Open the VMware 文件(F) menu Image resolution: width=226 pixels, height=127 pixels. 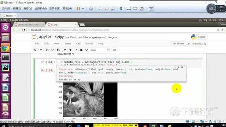click(x=6, y=8)
